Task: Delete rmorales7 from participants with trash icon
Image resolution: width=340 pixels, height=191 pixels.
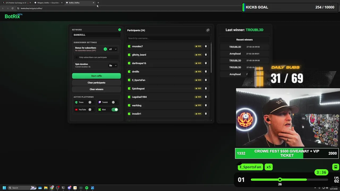Action: (x=206, y=46)
